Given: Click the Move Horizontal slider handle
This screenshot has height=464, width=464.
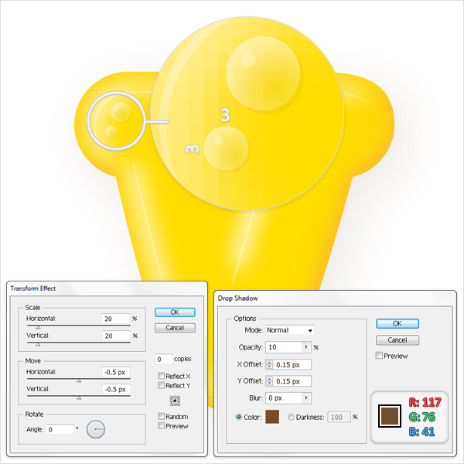Looking at the screenshot, I should 79,380.
